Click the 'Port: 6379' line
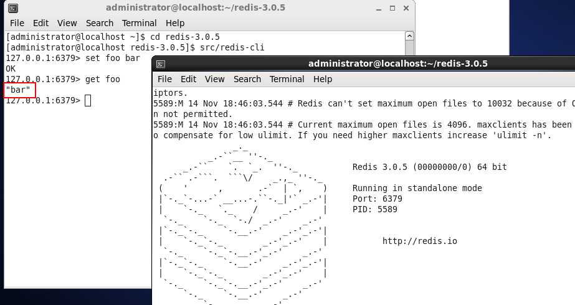The height and width of the screenshot is (305, 575). (377, 199)
